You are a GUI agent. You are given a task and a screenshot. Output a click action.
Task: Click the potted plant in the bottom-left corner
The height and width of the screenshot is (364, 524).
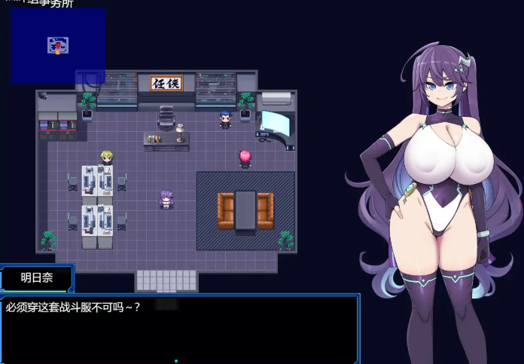coord(49,240)
